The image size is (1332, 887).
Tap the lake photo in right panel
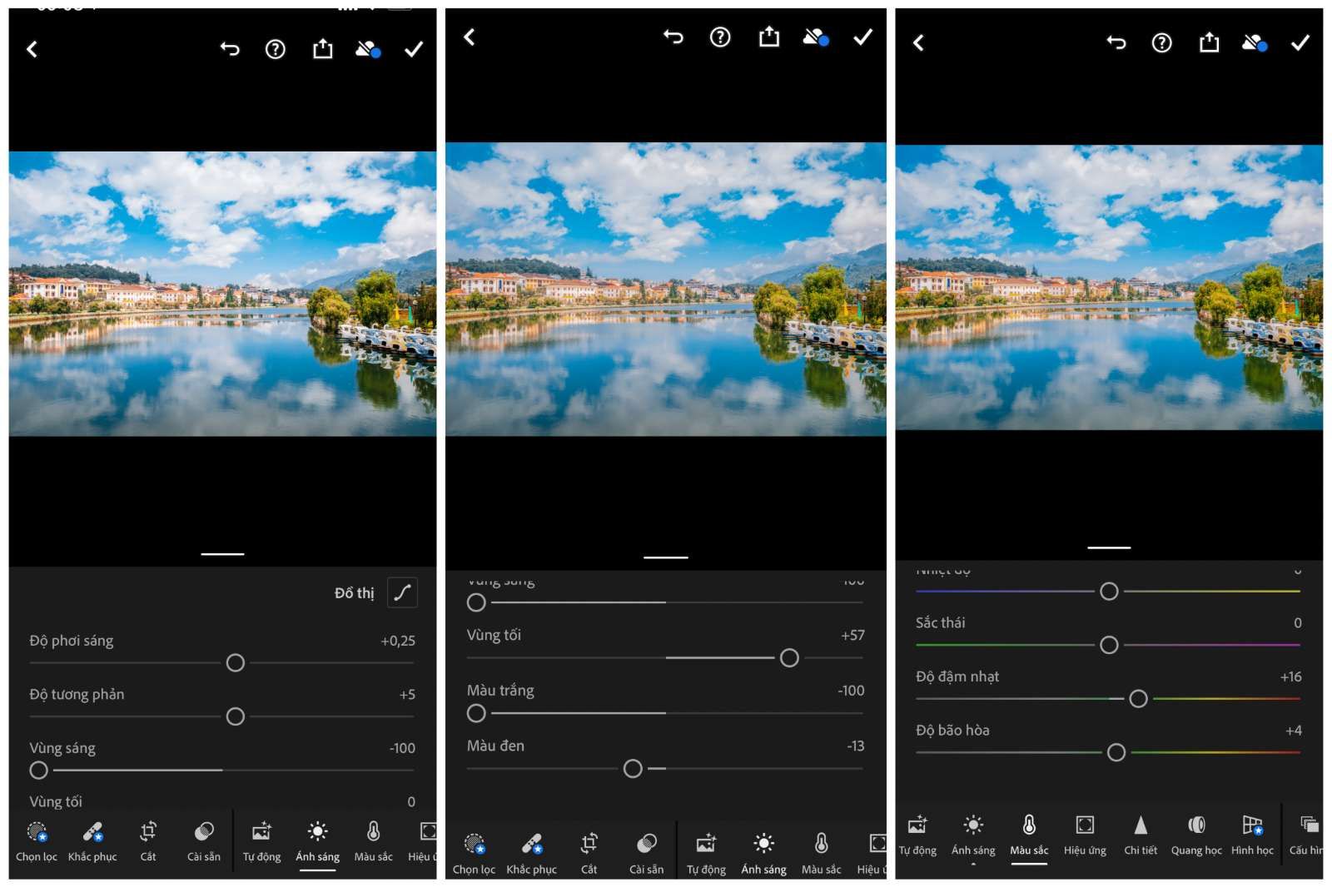point(1109,288)
